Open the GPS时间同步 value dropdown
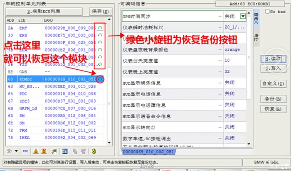 [243, 16]
